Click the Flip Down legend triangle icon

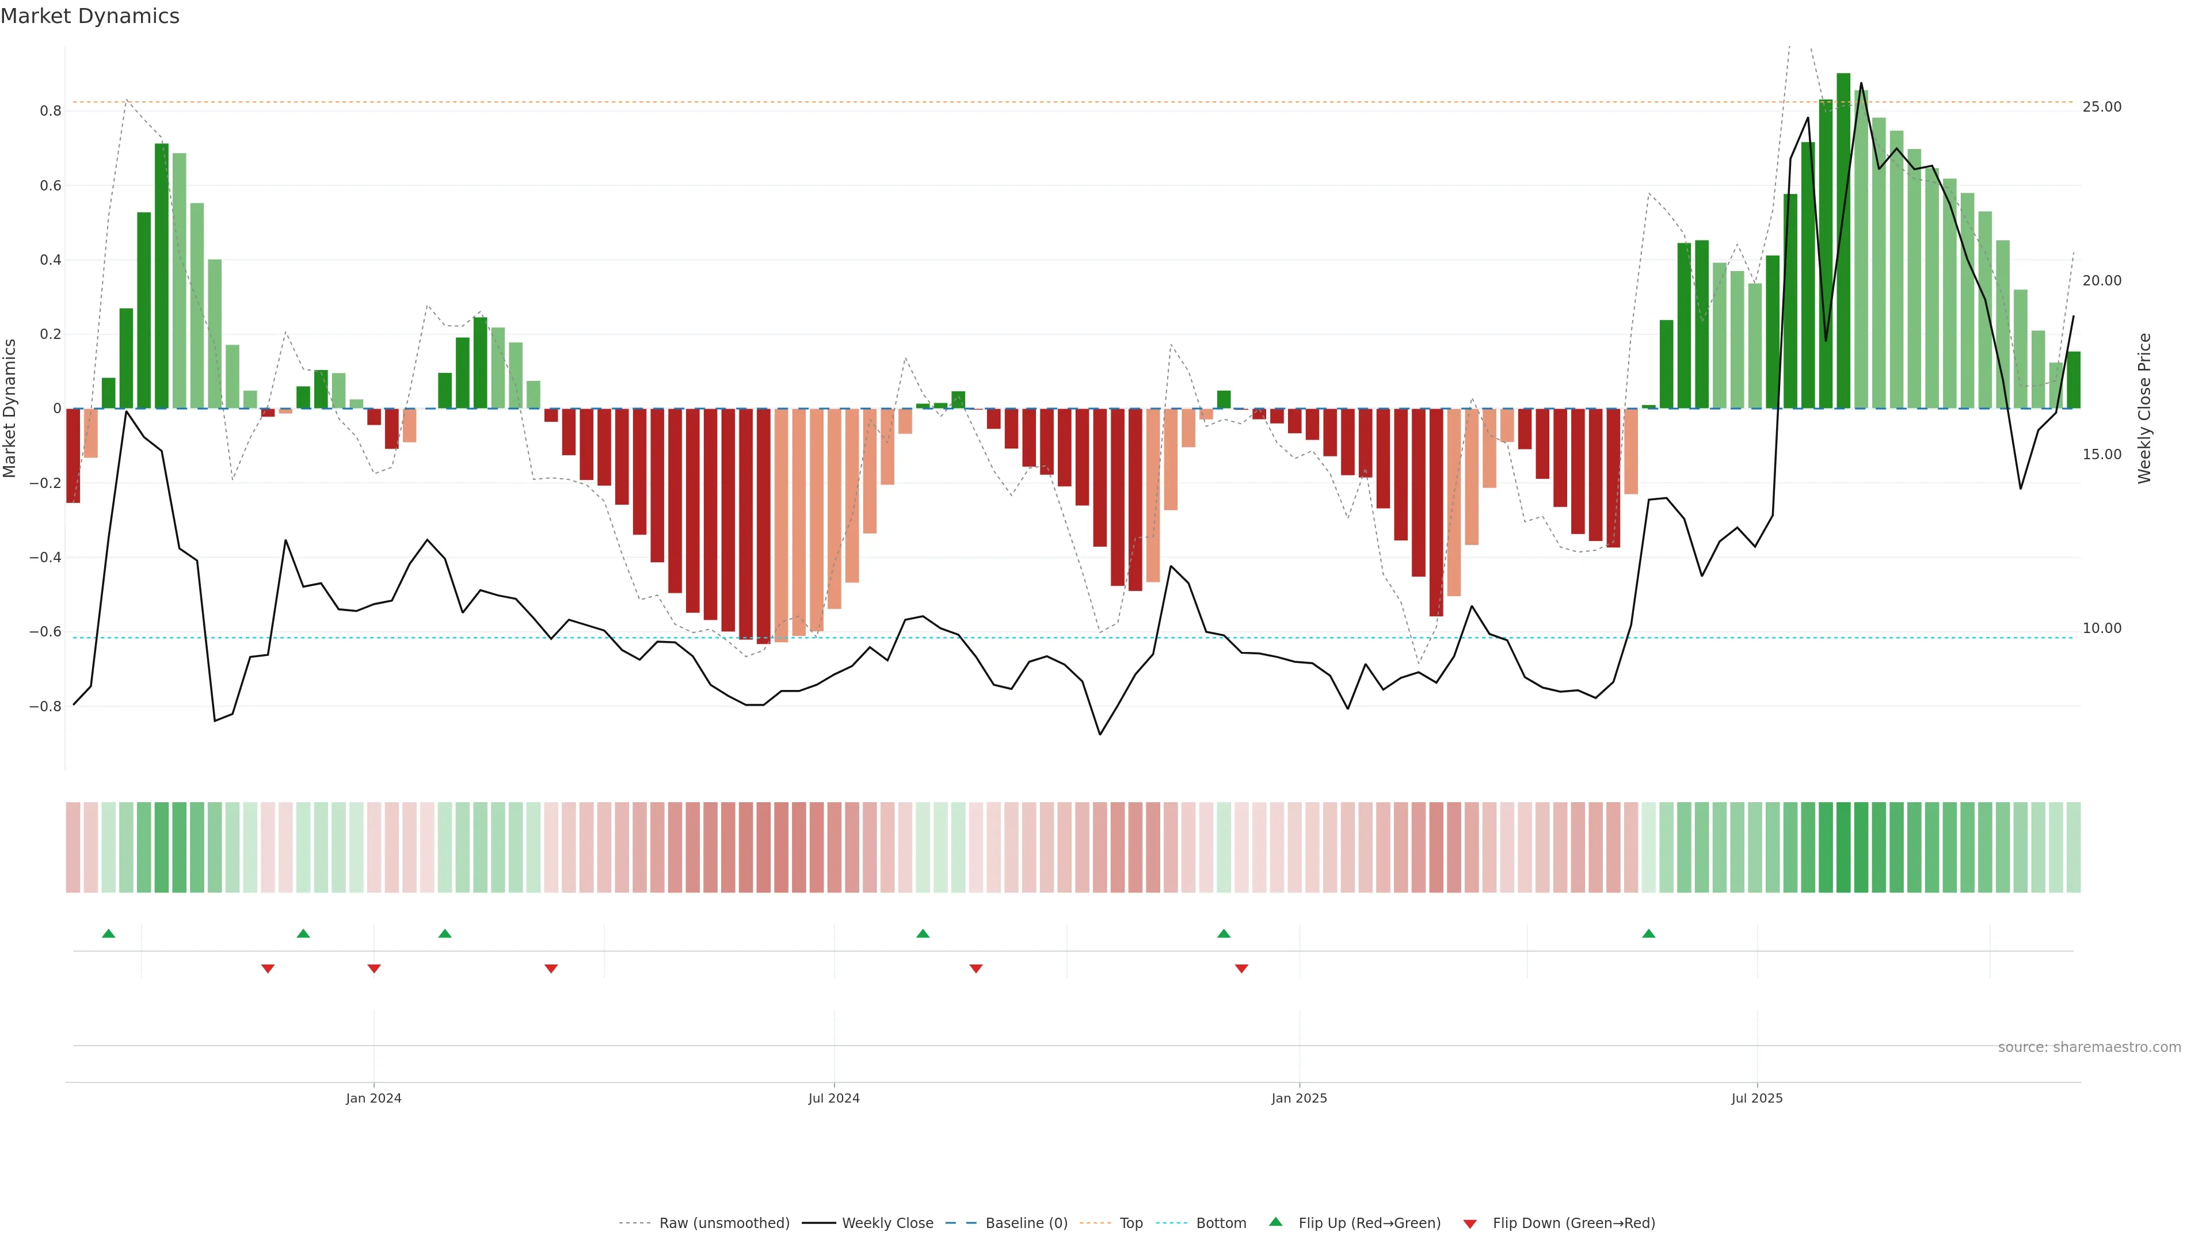(x=1470, y=1223)
